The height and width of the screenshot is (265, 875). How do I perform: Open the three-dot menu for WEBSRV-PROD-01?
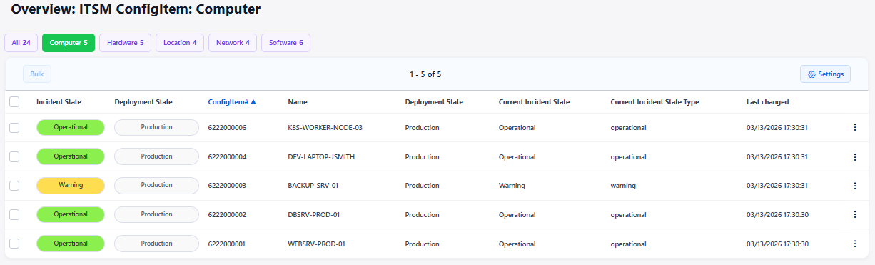(854, 244)
